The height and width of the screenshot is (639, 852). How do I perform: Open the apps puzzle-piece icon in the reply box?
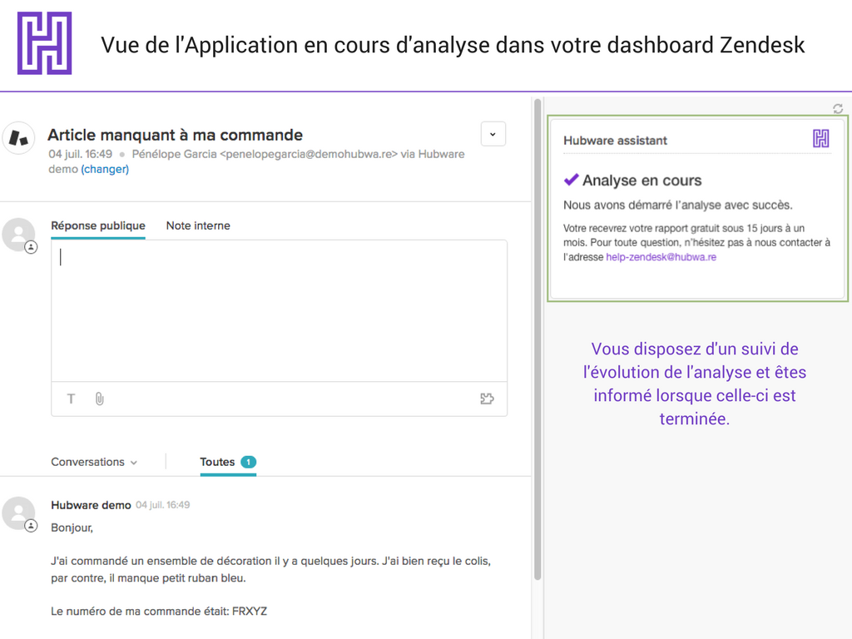click(488, 399)
